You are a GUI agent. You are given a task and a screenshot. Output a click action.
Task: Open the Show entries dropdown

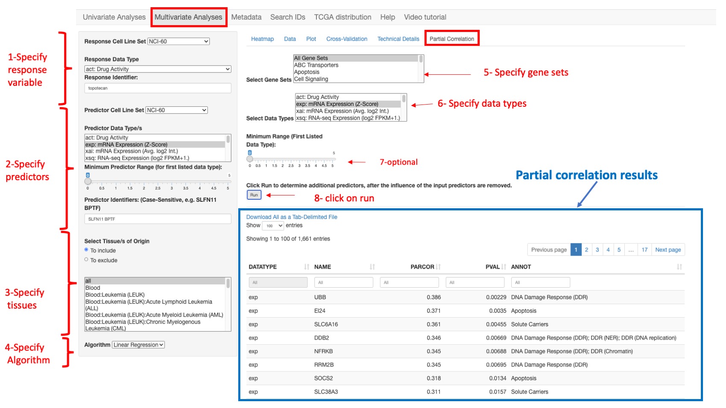[272, 225]
